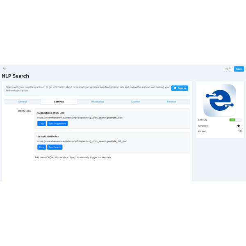Copy the Suggestions JSON URL
Viewport: 246px width, 246px height.
pyautogui.click(x=41, y=123)
